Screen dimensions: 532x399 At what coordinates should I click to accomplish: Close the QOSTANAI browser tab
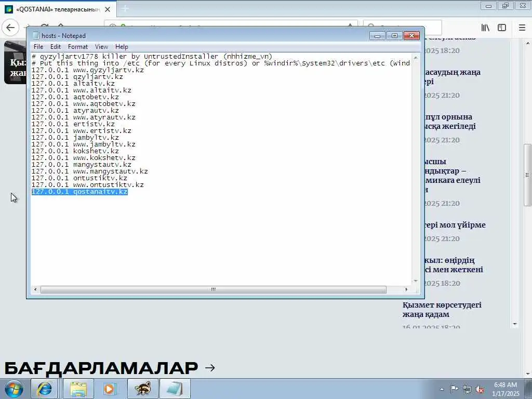click(108, 9)
